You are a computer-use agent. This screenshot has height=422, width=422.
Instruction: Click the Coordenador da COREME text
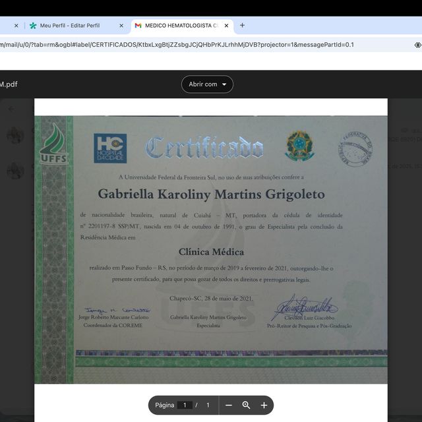click(x=113, y=325)
